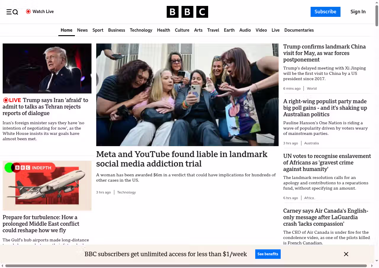This screenshot has height=268, width=379.
Task: Open the News section tab
Action: point(82,30)
